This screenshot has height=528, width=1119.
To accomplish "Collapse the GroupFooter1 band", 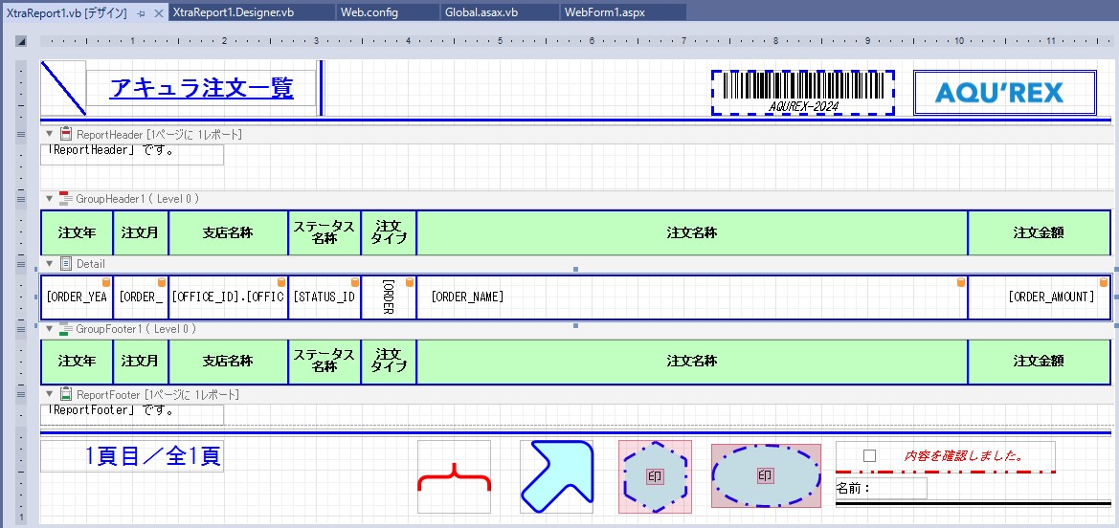I will [50, 329].
